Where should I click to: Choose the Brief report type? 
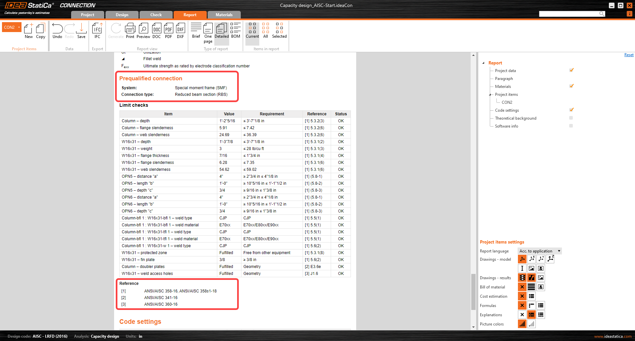click(196, 31)
